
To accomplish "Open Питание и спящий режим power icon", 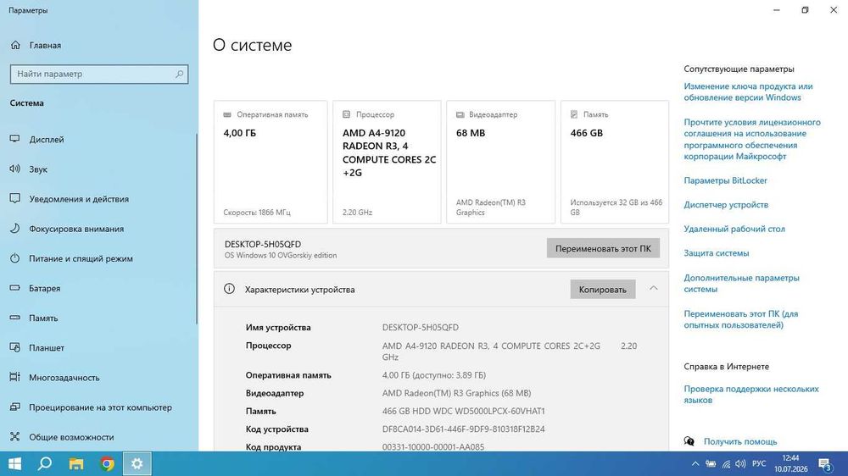I will click(x=15, y=258).
